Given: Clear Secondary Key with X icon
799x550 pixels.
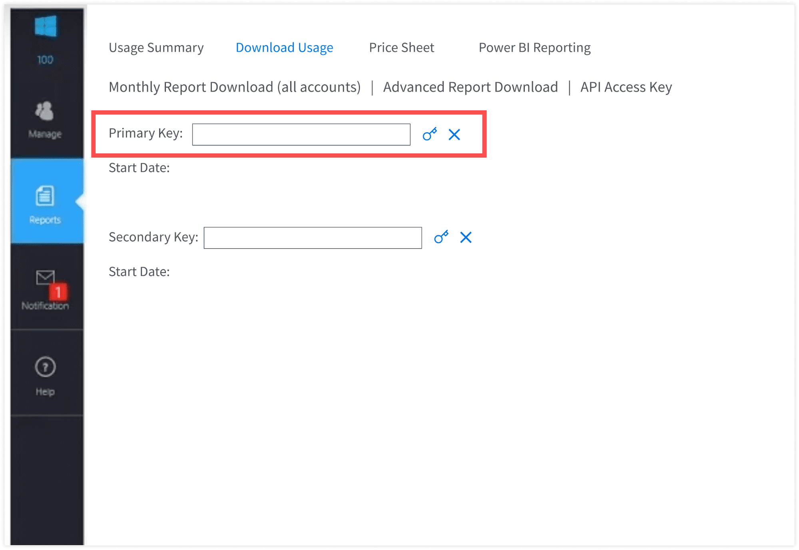Looking at the screenshot, I should point(466,237).
